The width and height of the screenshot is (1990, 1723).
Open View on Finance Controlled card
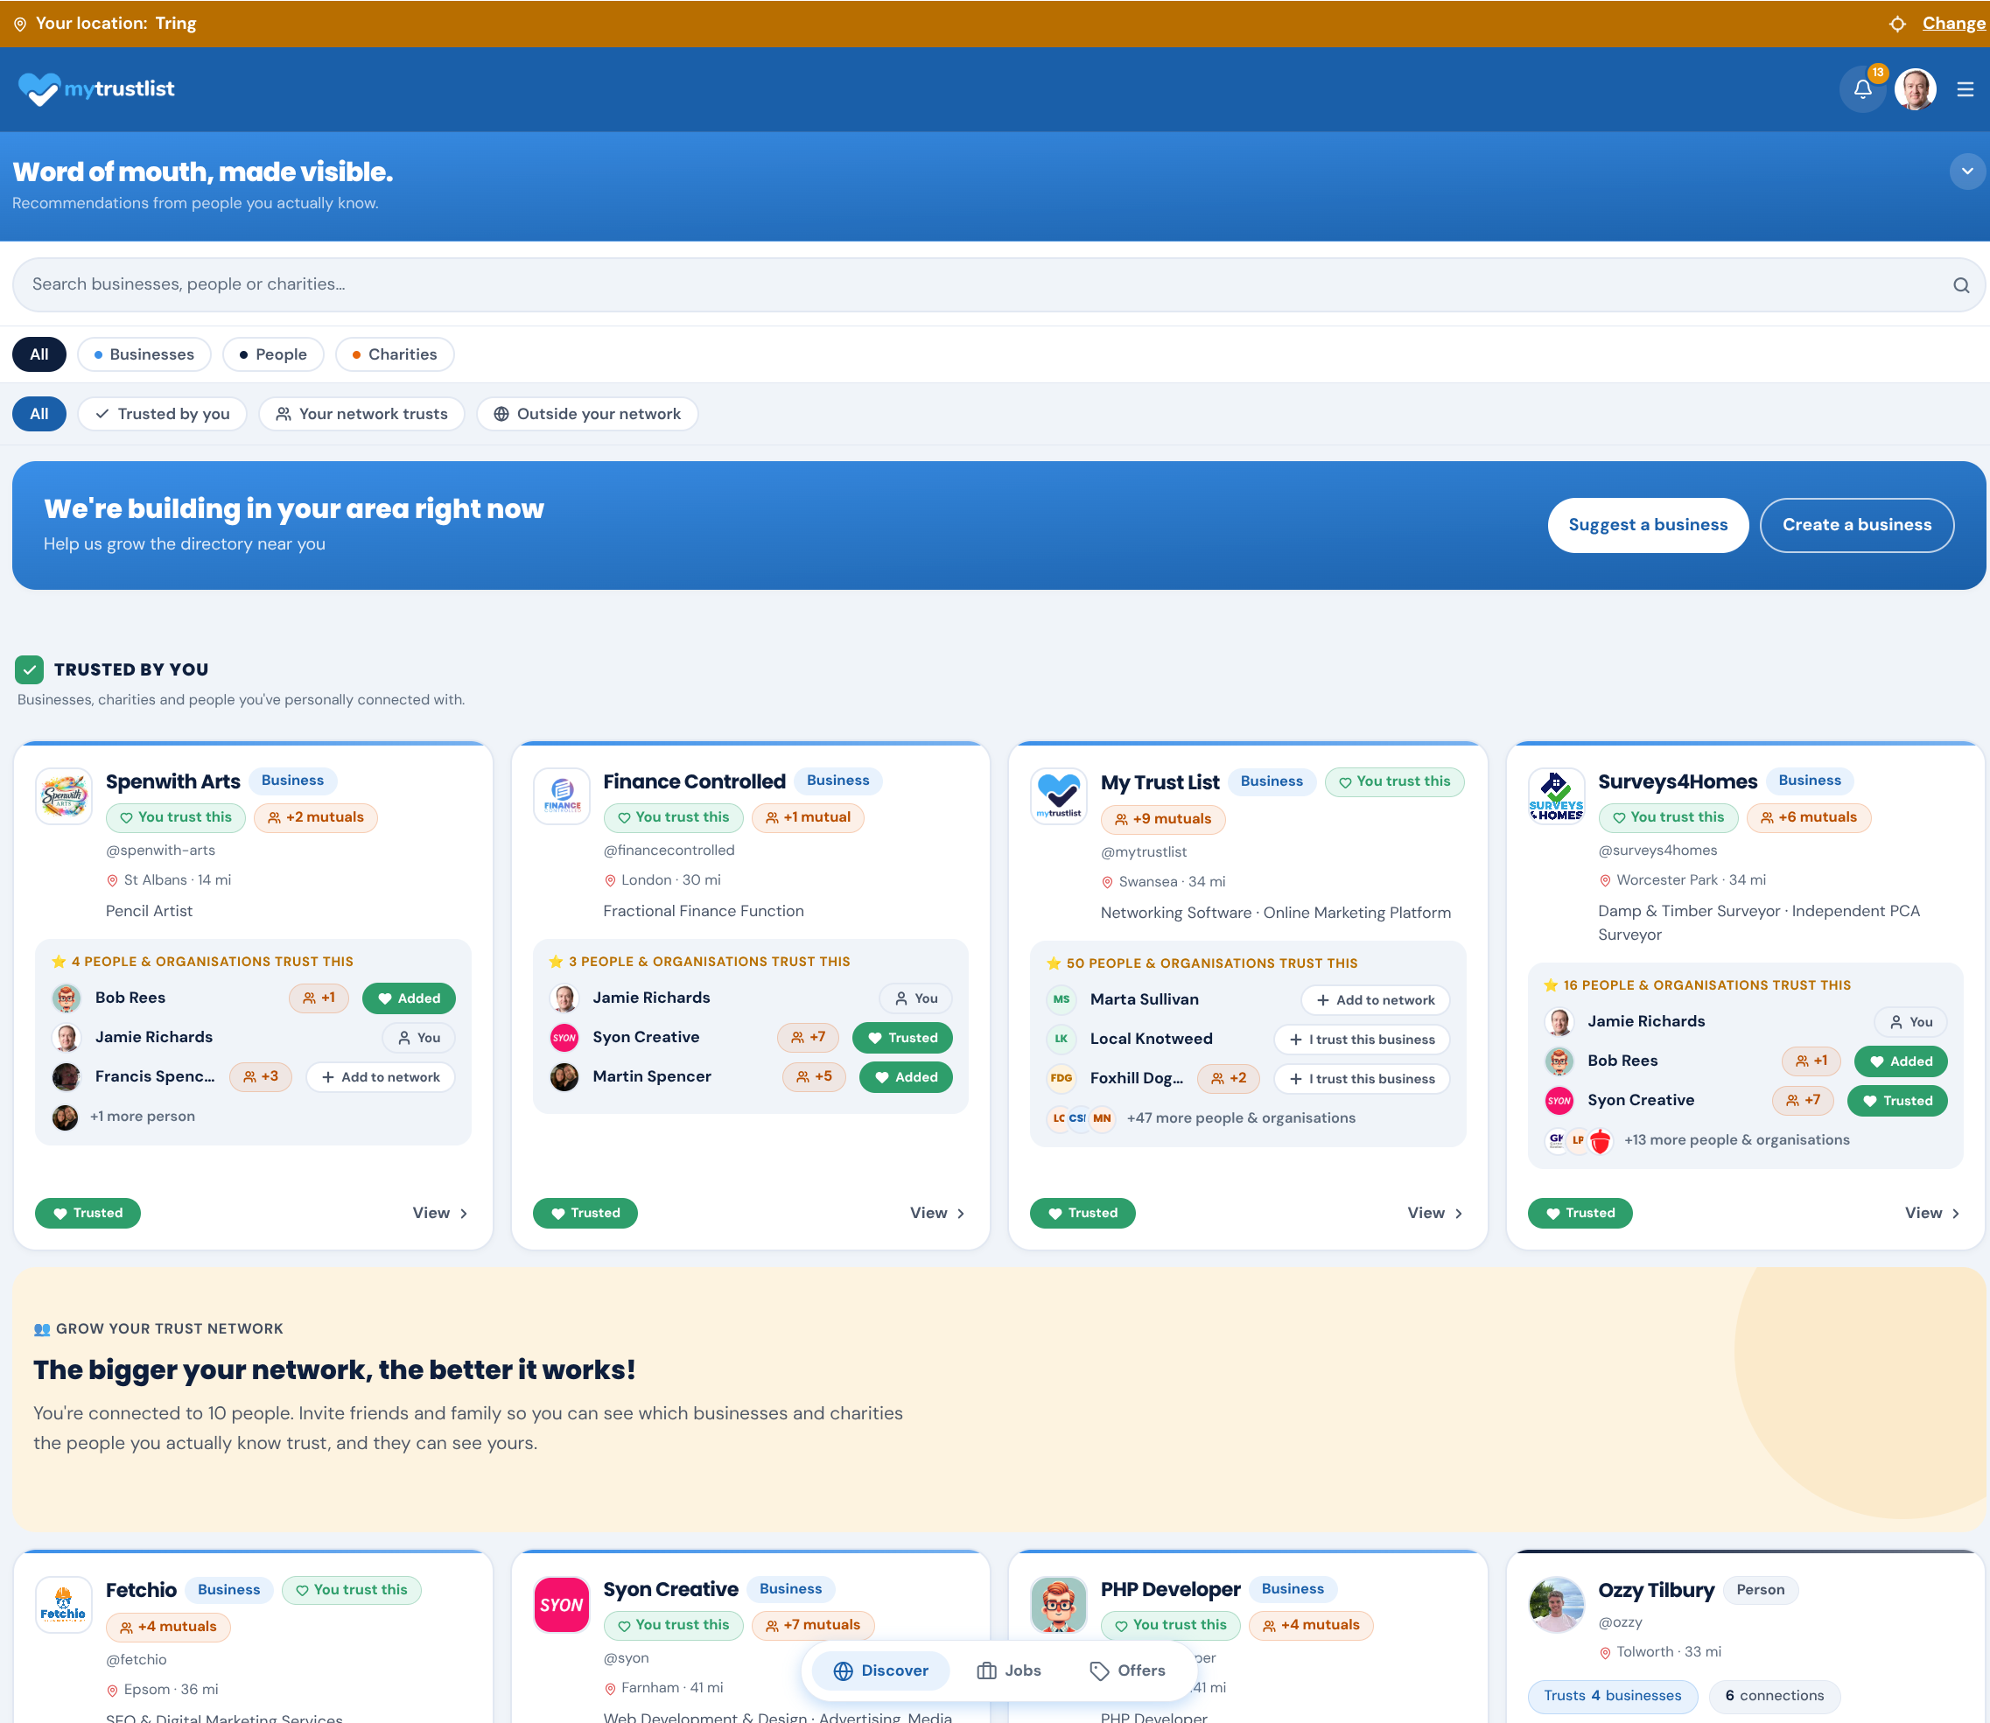[x=937, y=1214]
